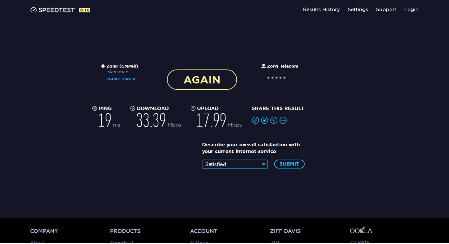The image size is (449, 244).
Task: Click the Ookla logo in footer
Action: [x=361, y=231]
